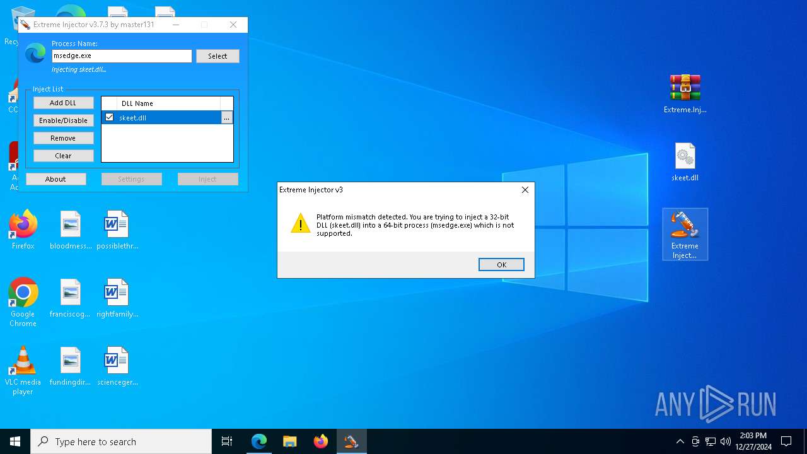This screenshot has height=454, width=807.
Task: Open the notification center icon
Action: click(x=786, y=441)
